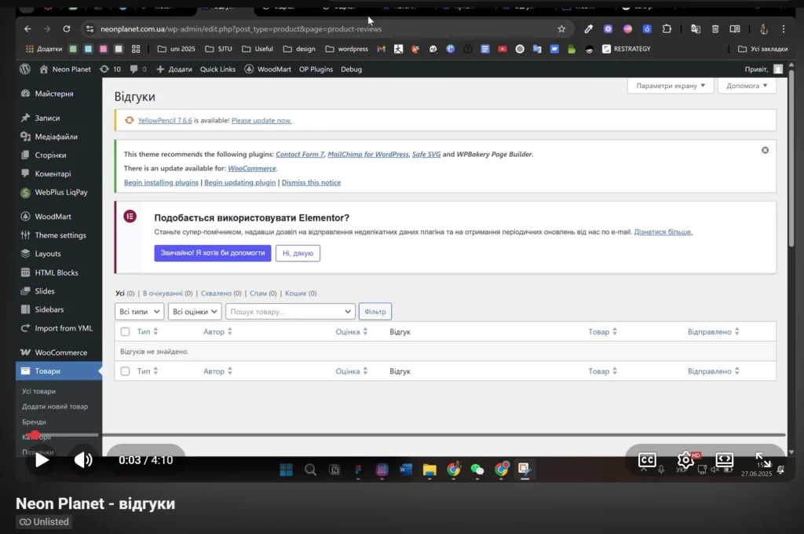Image resolution: width=804 pixels, height=534 pixels.
Task: Open the Додатки apps grid
Action: click(x=44, y=49)
